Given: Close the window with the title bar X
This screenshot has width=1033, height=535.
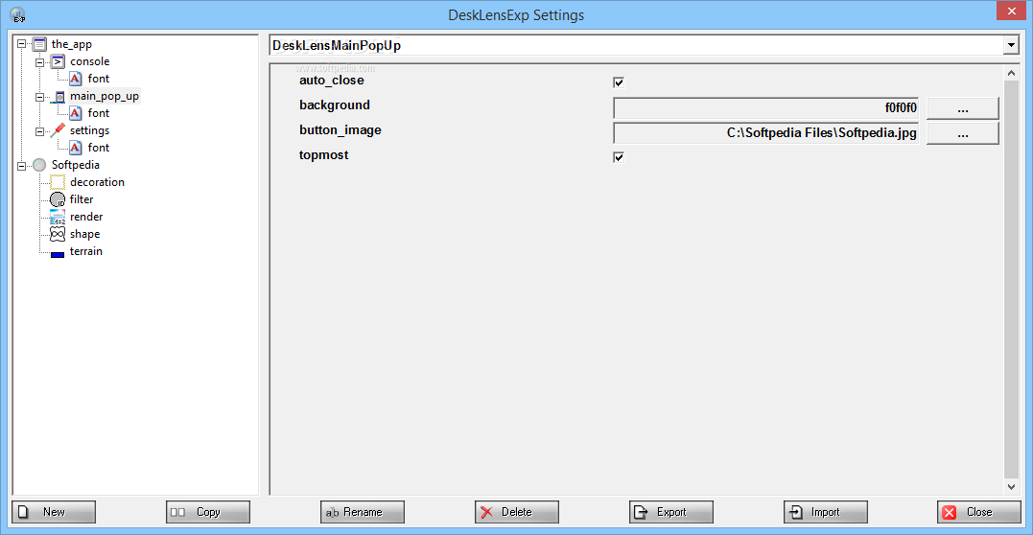Looking at the screenshot, I should pos(1013,12).
